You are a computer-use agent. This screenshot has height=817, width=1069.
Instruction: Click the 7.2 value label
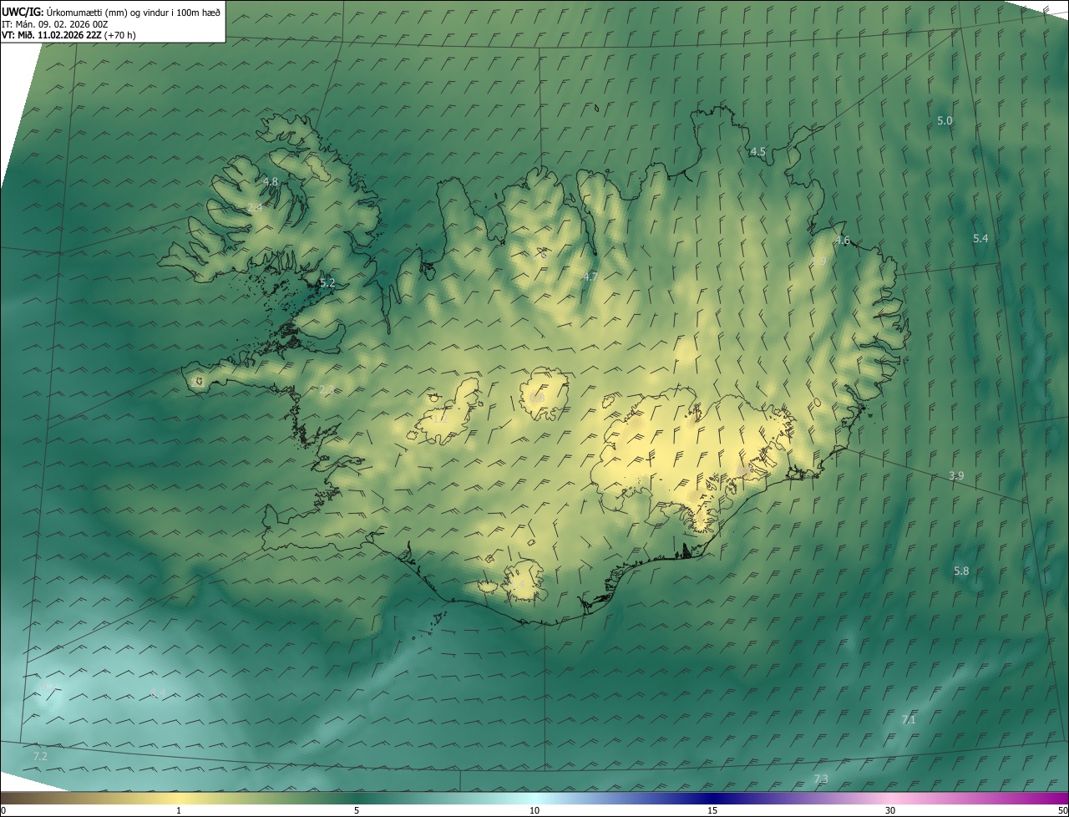click(39, 756)
